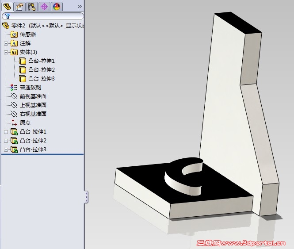The height and width of the screenshot is (249, 294).
Task: Click the 凸台-拉伸2 extrude feature icon
Action: (14, 141)
